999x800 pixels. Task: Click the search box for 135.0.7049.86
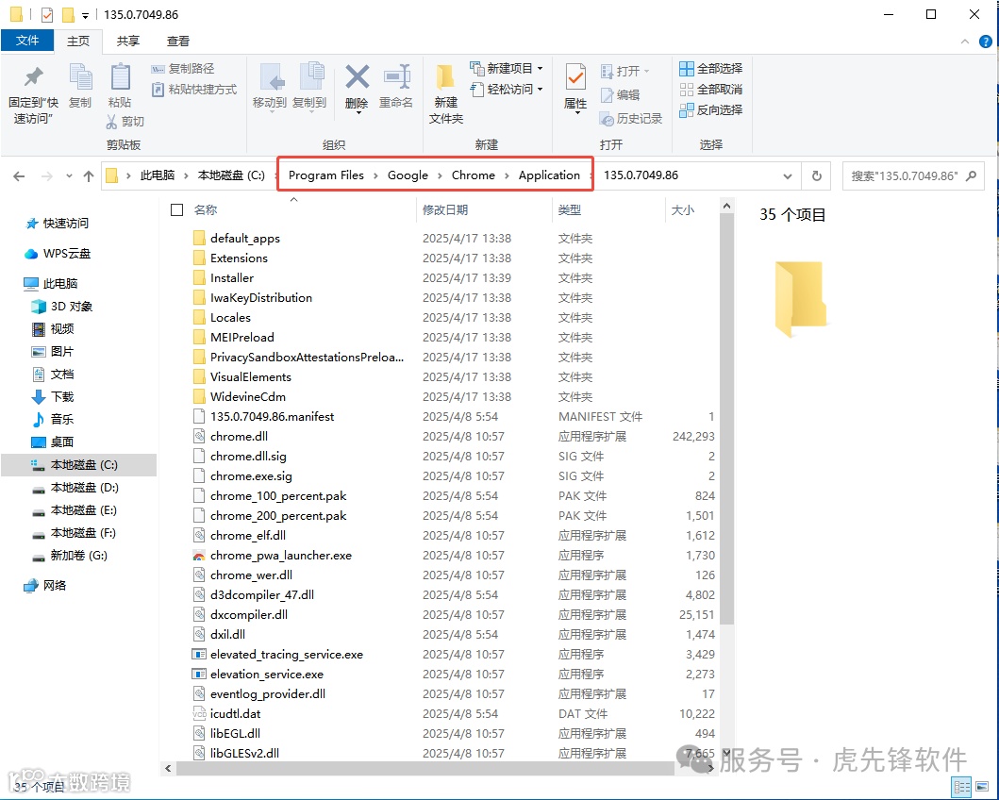tap(913, 175)
